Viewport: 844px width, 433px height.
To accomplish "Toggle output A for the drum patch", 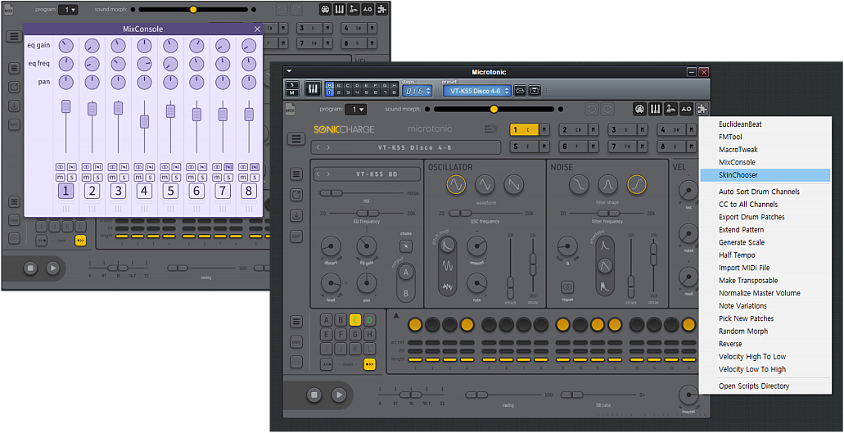I will pos(406,273).
